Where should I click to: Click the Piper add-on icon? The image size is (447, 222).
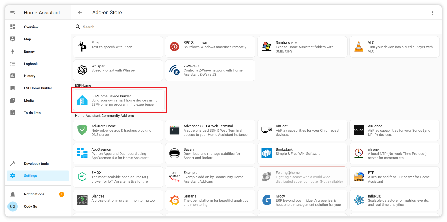(82, 47)
